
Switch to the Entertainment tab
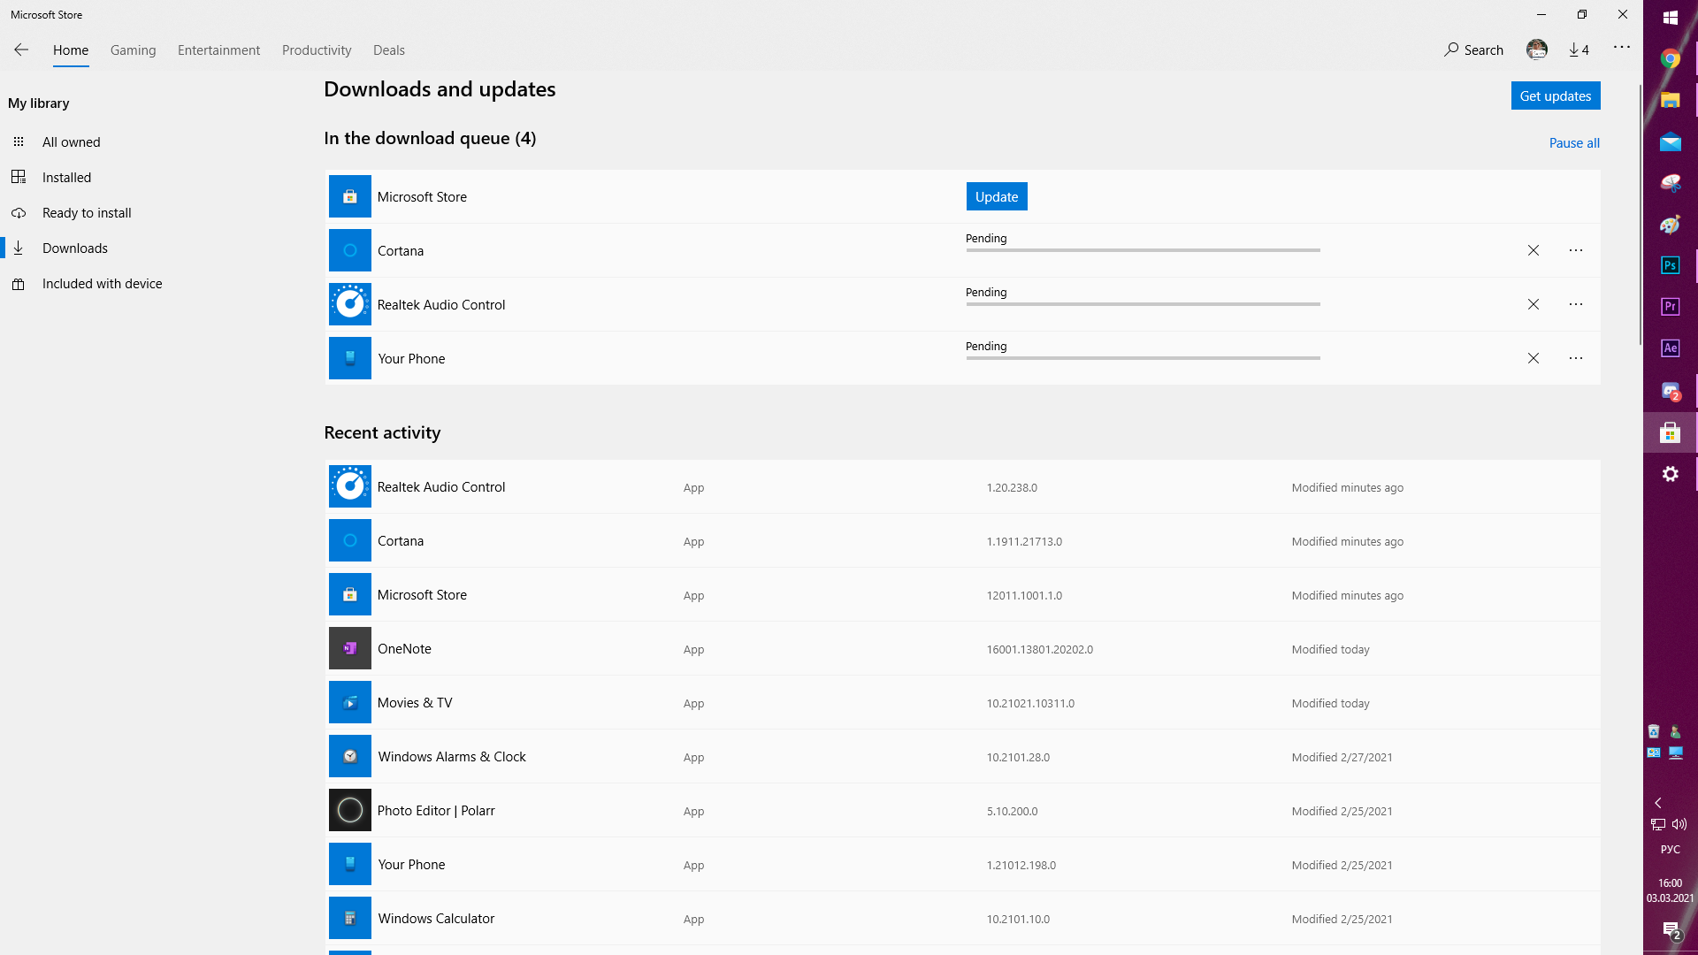(x=218, y=50)
